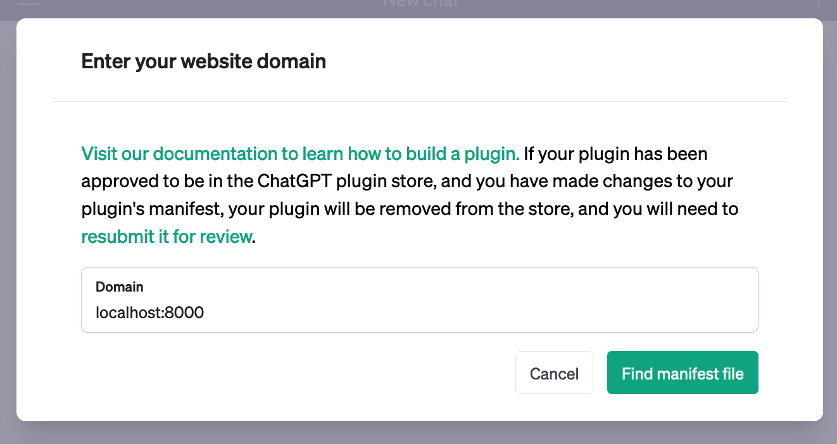Click the resubmit it for review link
Viewport: 837px width, 444px height.
tap(167, 237)
